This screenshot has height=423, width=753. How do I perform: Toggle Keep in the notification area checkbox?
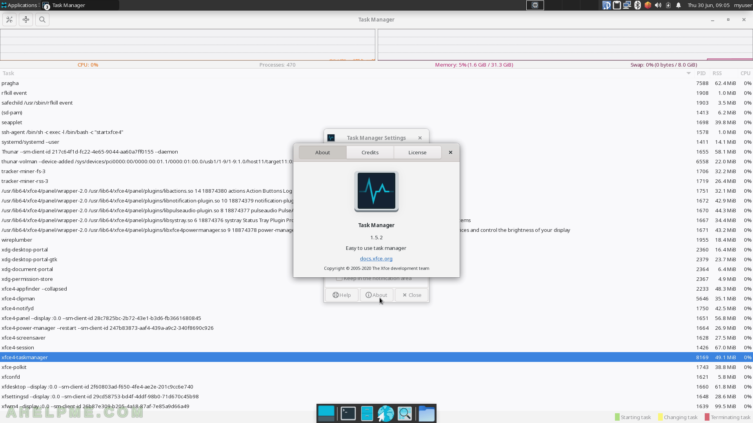339,278
